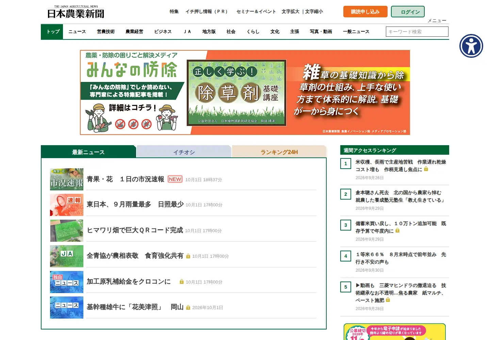Click rank number 5 badge

click(346, 287)
